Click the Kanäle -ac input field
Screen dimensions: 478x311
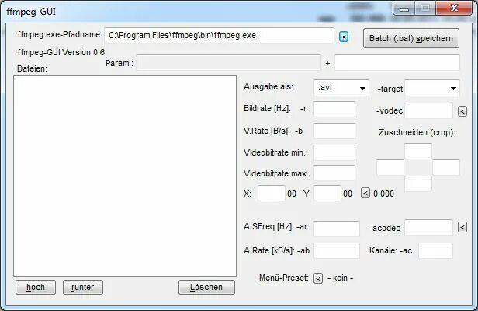click(435, 251)
